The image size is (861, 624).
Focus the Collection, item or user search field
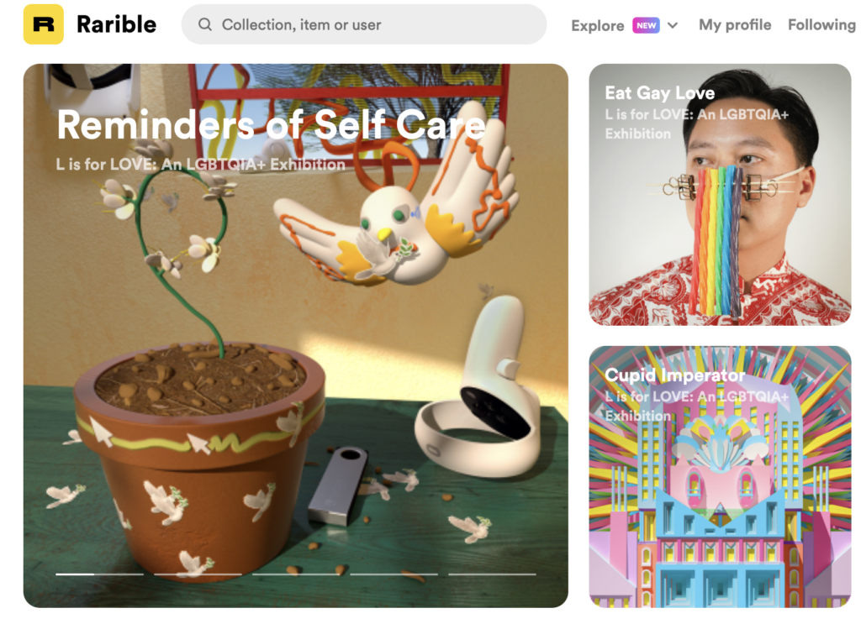(x=364, y=24)
